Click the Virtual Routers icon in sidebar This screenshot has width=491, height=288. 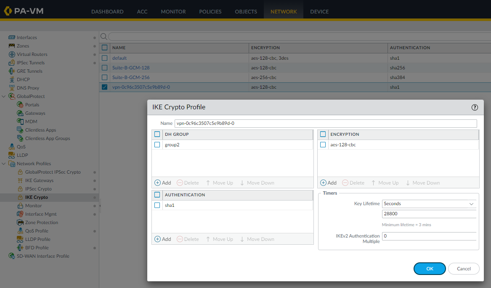click(12, 54)
